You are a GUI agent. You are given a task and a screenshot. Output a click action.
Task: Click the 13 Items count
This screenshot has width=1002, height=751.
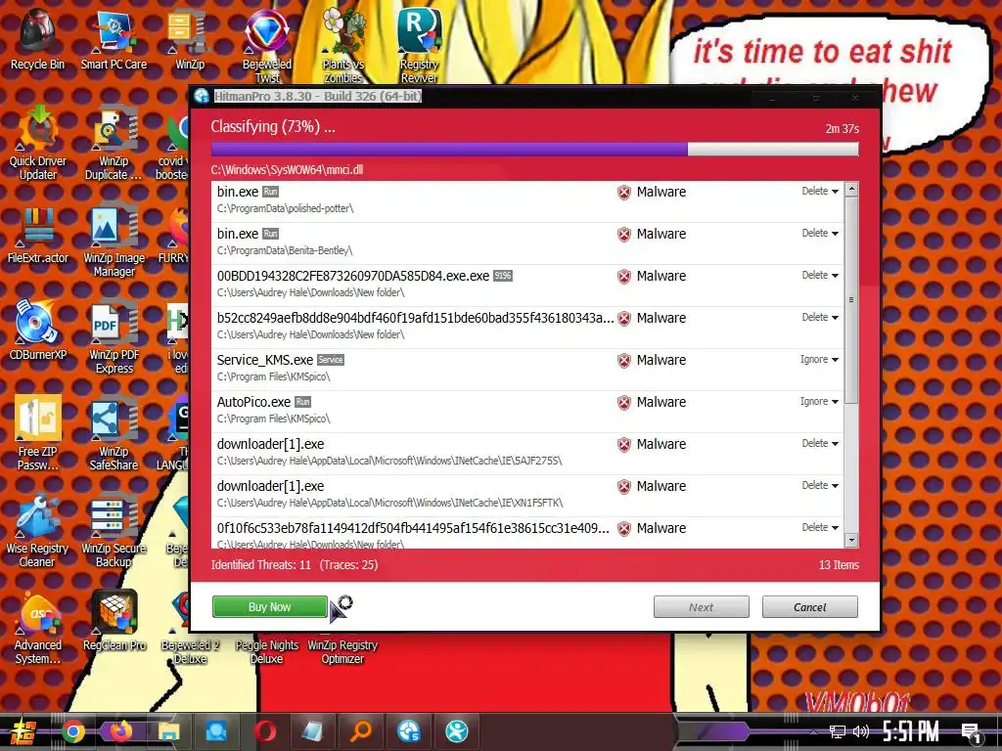pos(839,565)
